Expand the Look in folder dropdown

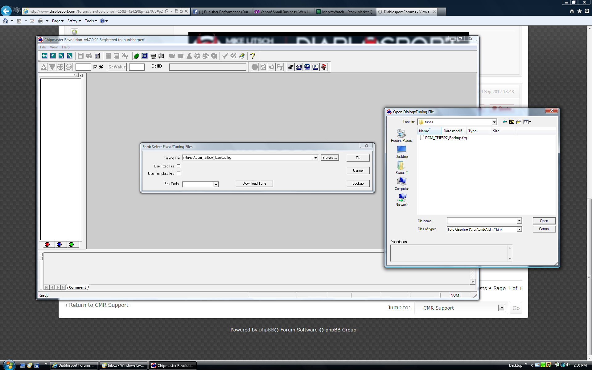click(494, 122)
